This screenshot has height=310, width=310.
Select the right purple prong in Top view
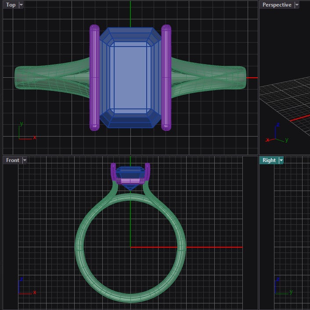[166, 78]
